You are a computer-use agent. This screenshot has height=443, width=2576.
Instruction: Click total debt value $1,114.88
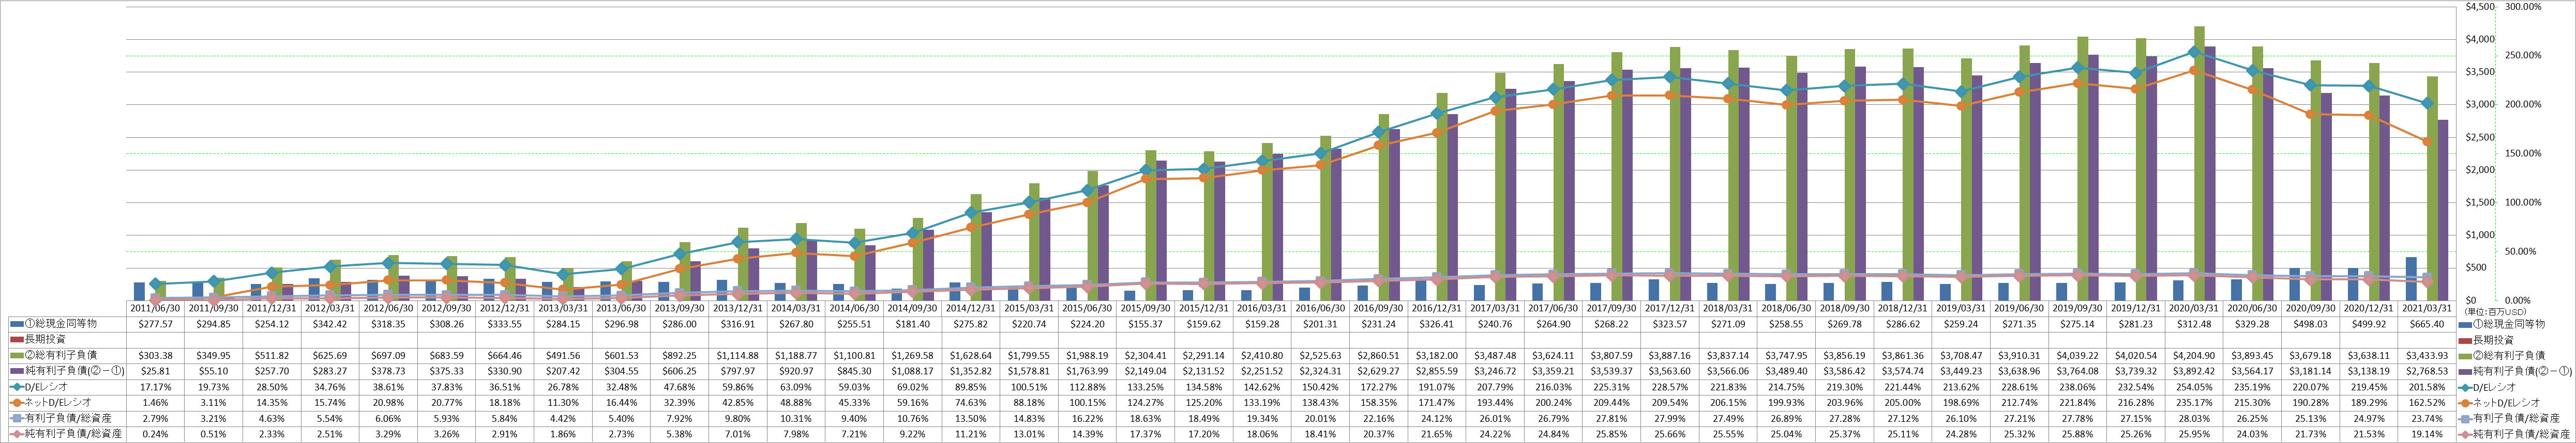pos(737,355)
